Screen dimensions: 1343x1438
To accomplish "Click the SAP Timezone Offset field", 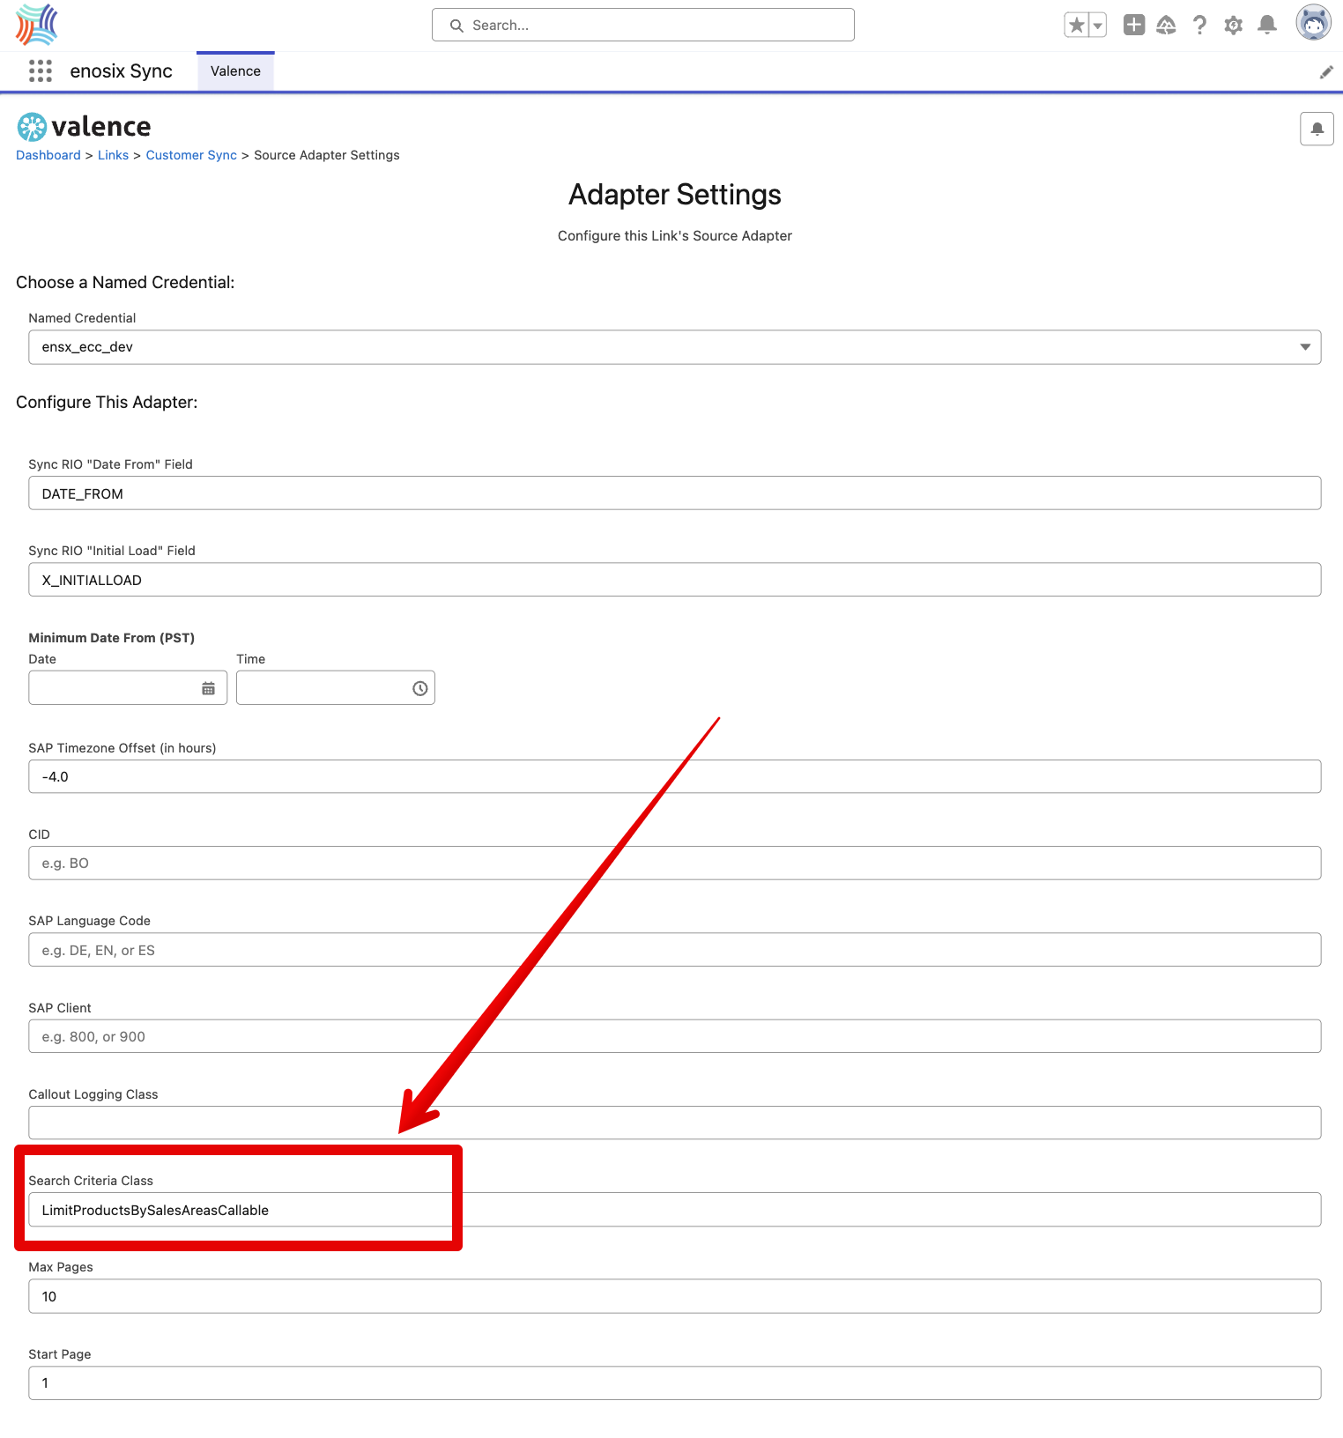I will pos(675,777).
